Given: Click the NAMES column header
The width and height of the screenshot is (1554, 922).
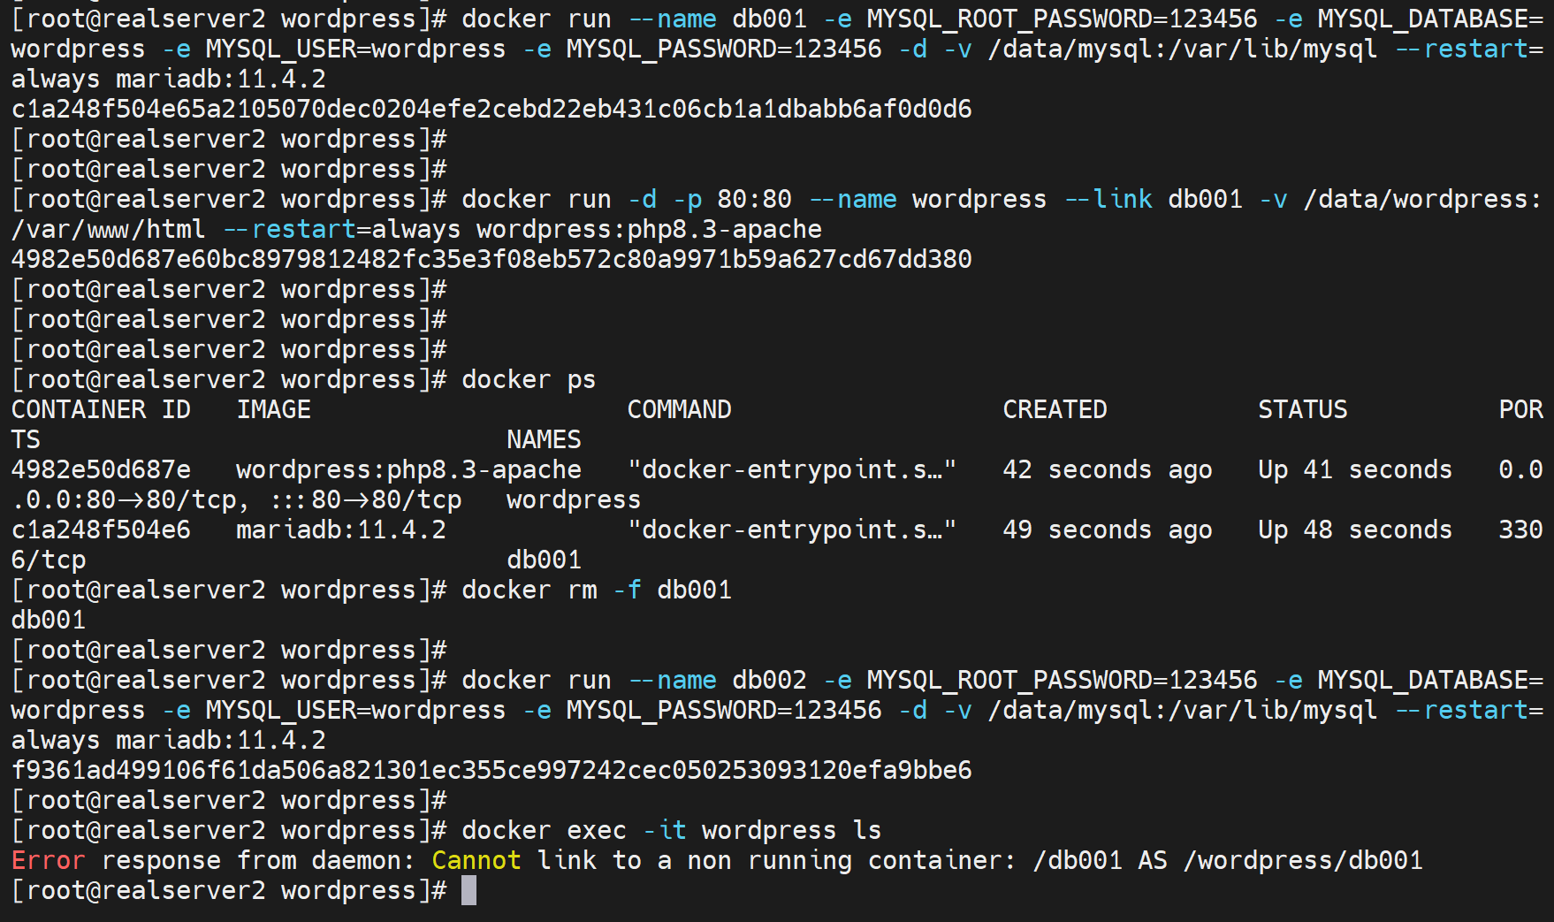Looking at the screenshot, I should [544, 439].
